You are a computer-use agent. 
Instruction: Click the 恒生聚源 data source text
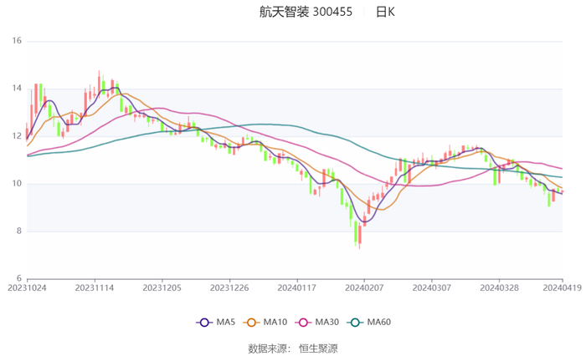pyautogui.click(x=319, y=348)
